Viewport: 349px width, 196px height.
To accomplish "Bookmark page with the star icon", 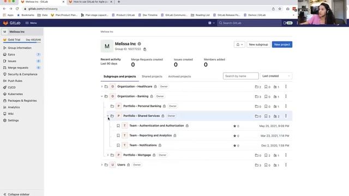I will [x=280, y=9].
